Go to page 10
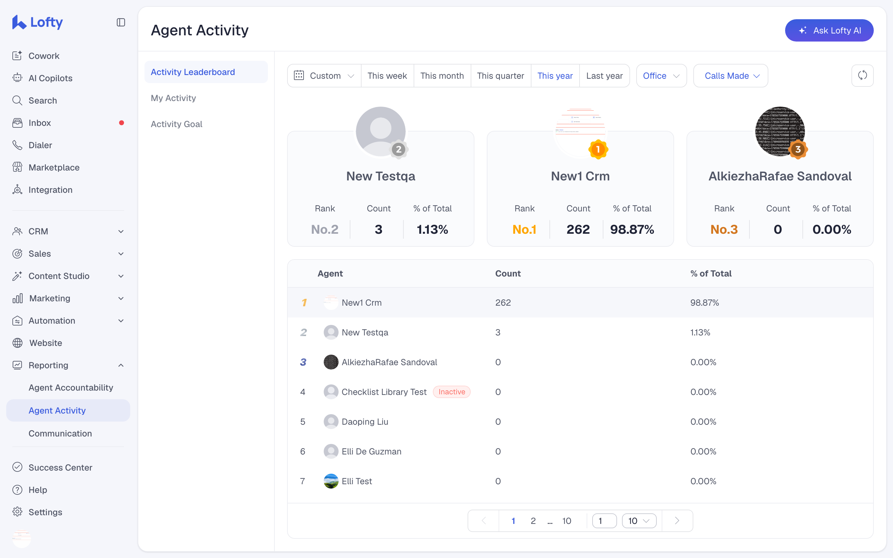The height and width of the screenshot is (558, 893). 567,521
